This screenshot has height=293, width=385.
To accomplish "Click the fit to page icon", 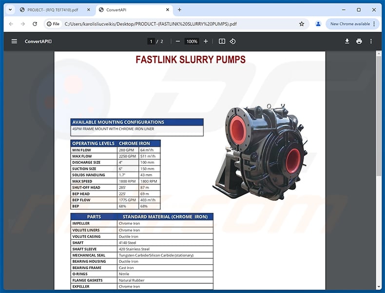I will (x=222, y=41).
